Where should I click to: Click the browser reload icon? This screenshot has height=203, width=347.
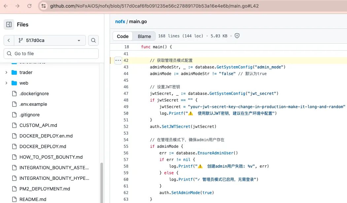(29, 6)
